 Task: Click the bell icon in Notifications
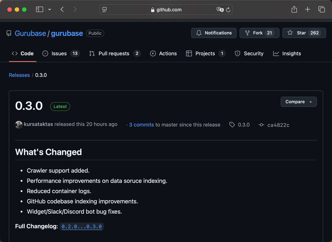[199, 33]
